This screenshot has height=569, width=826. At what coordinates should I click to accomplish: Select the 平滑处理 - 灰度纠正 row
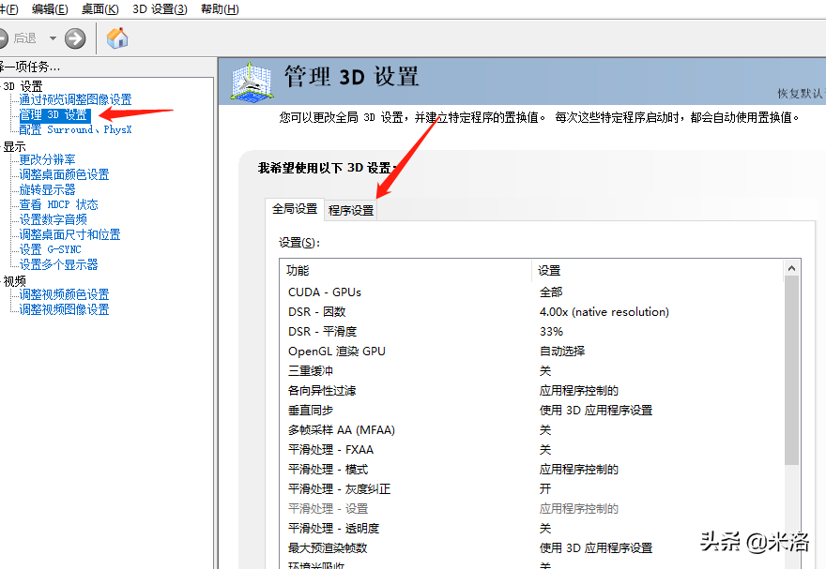tap(532, 489)
